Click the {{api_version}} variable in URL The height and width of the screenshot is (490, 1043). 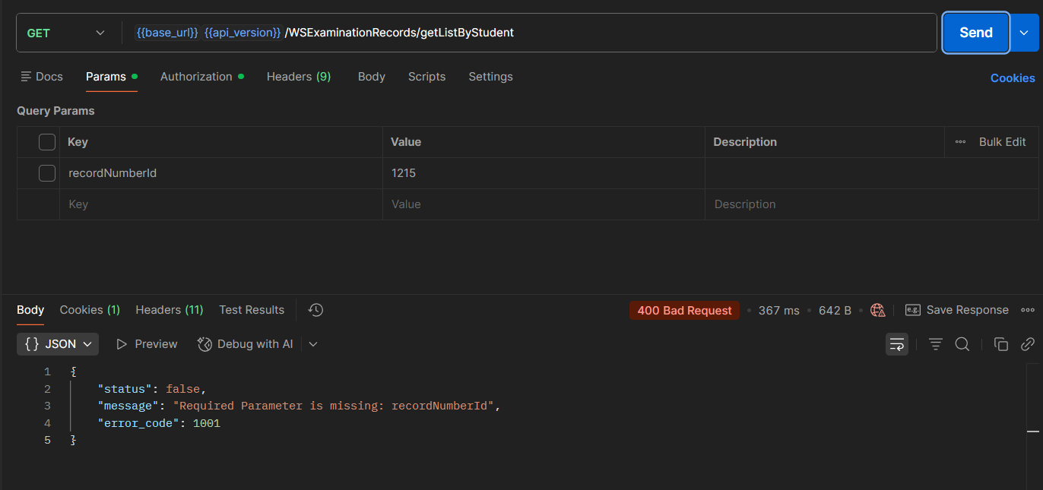point(243,33)
